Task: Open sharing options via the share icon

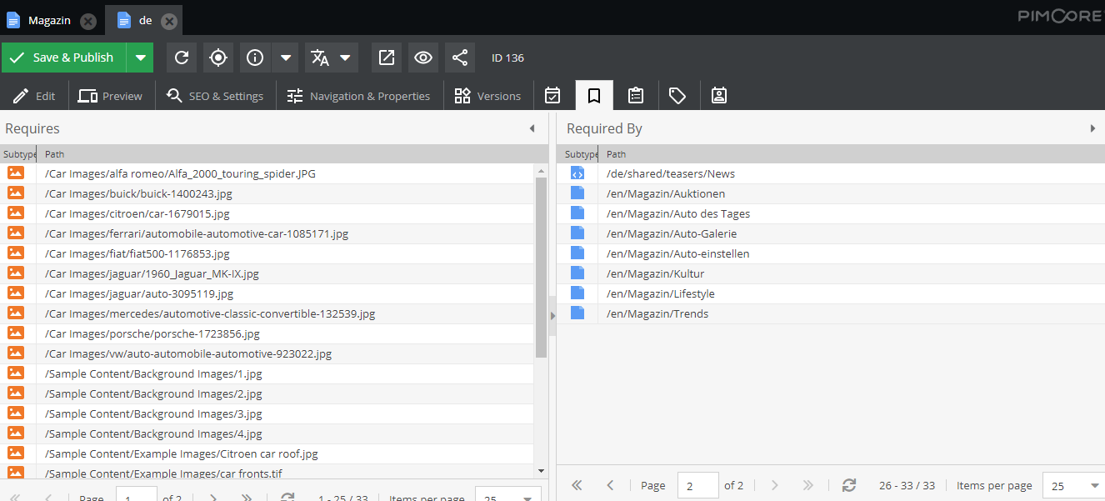Action: (459, 58)
